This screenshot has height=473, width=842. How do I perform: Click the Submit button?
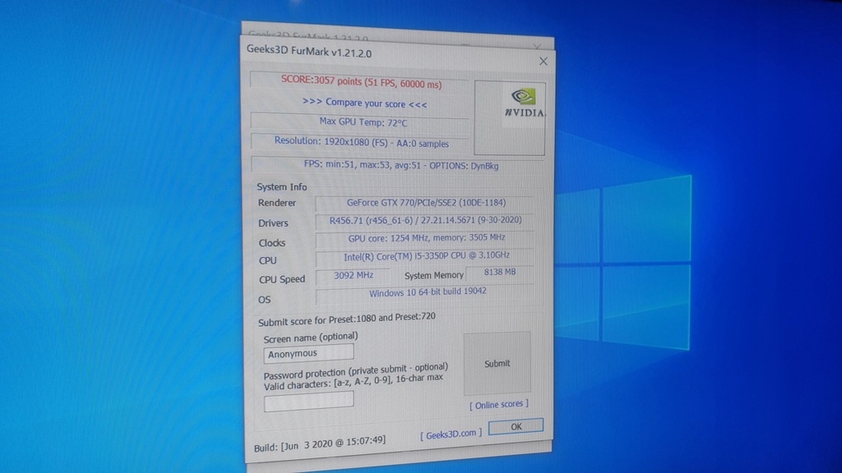(x=497, y=363)
